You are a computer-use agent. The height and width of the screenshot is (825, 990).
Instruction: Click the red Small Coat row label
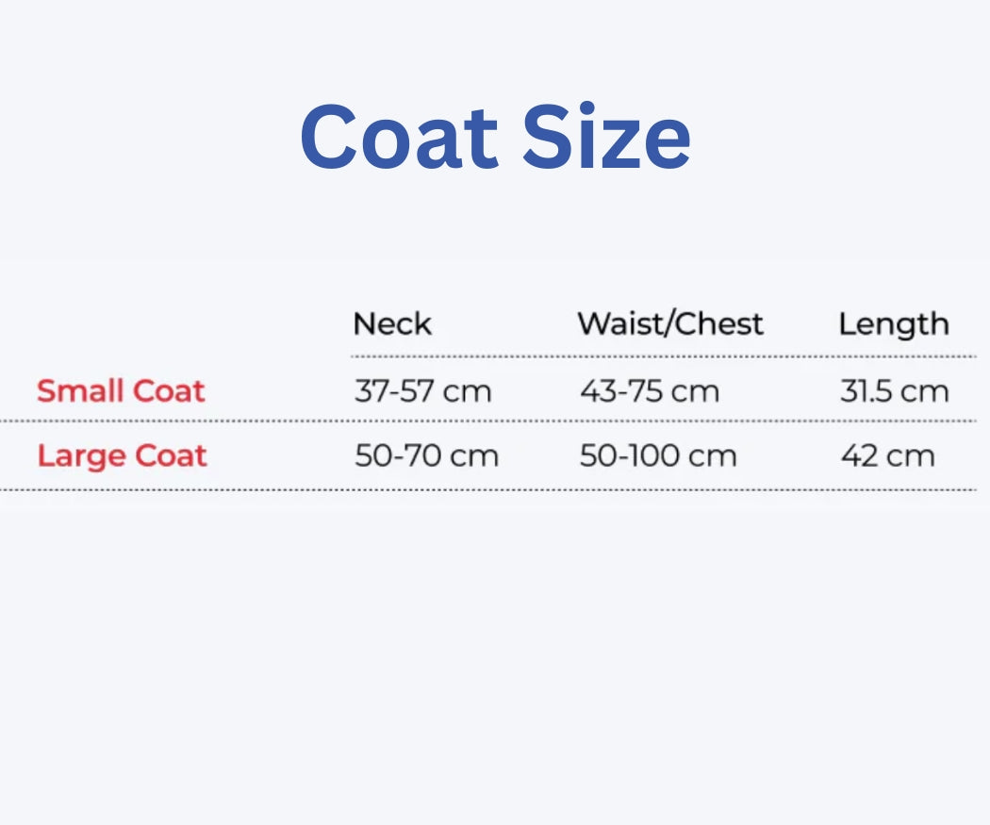tap(121, 390)
